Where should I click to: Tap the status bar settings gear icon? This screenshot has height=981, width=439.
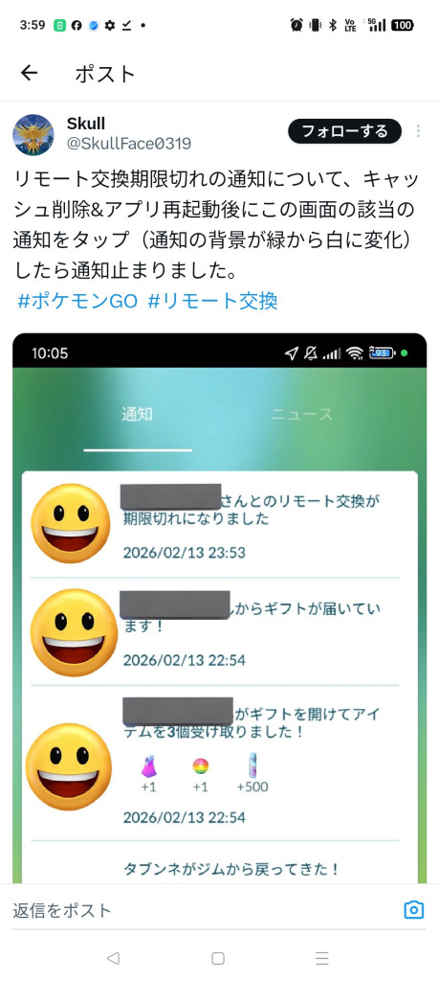coord(110,25)
